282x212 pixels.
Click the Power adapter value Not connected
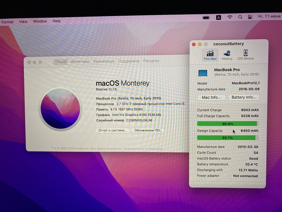245,176
